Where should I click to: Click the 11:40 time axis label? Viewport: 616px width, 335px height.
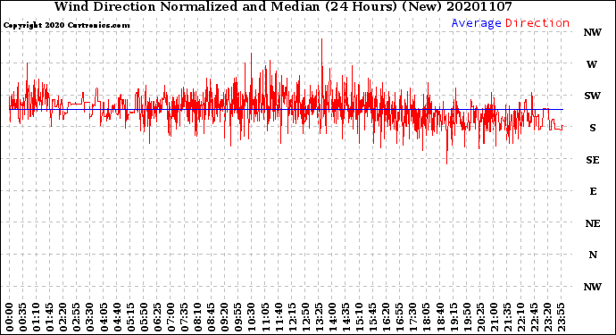279,317
